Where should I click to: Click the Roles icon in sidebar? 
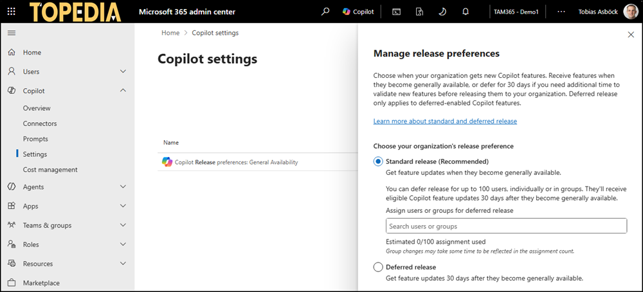tap(12, 244)
